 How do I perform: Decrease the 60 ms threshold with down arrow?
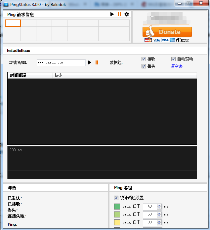pos(159,216)
